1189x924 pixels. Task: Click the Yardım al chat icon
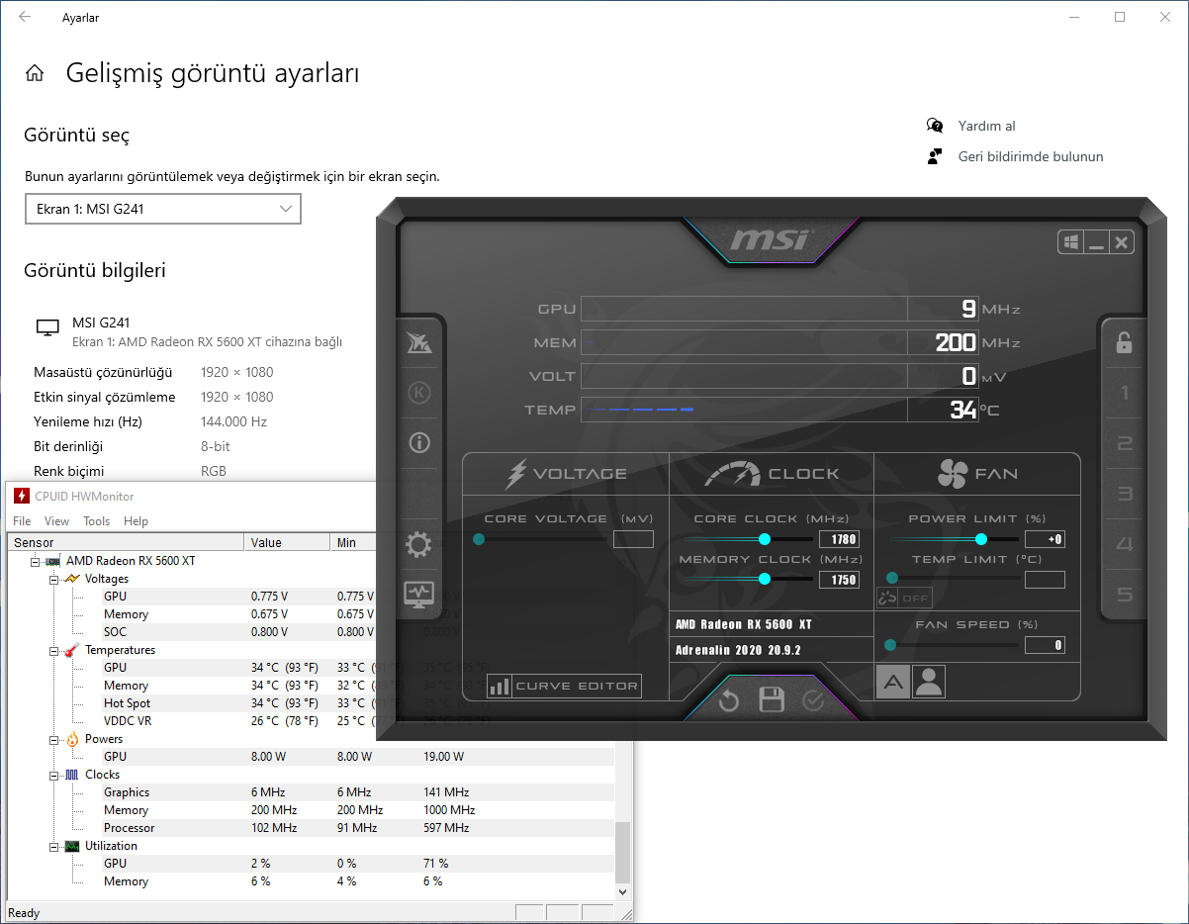(935, 126)
